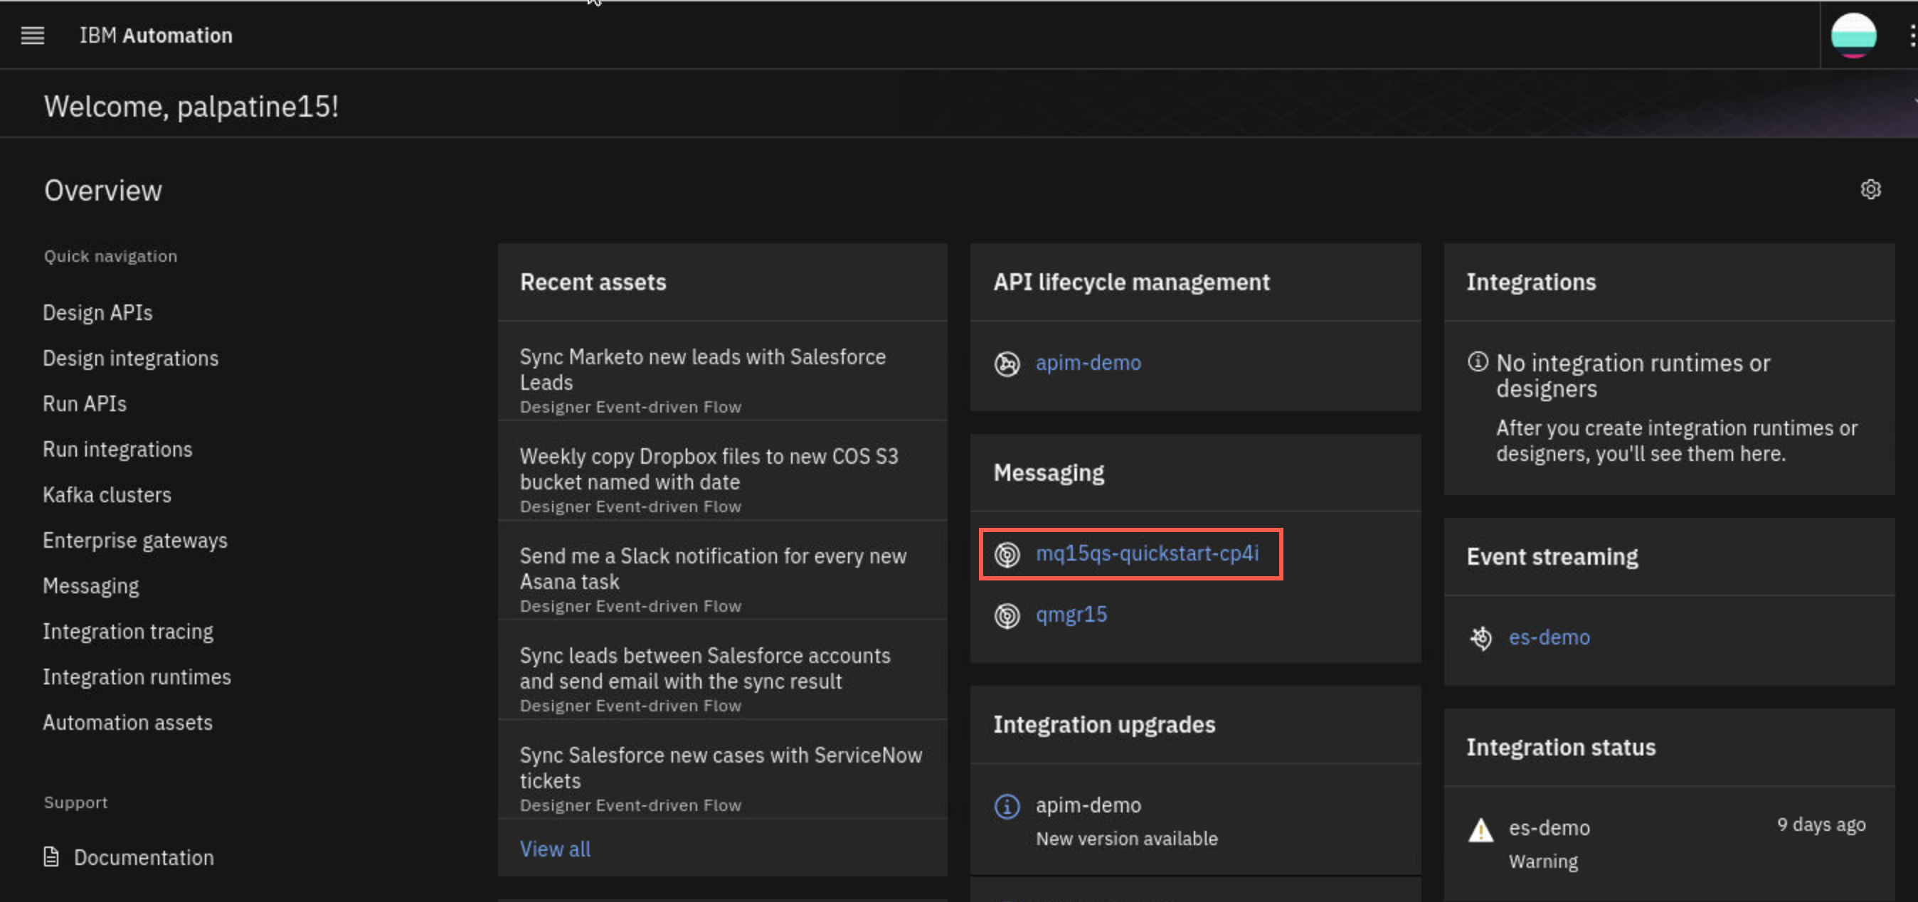This screenshot has width=1918, height=902.
Task: Select Run APIs from quick navigation
Action: (85, 403)
